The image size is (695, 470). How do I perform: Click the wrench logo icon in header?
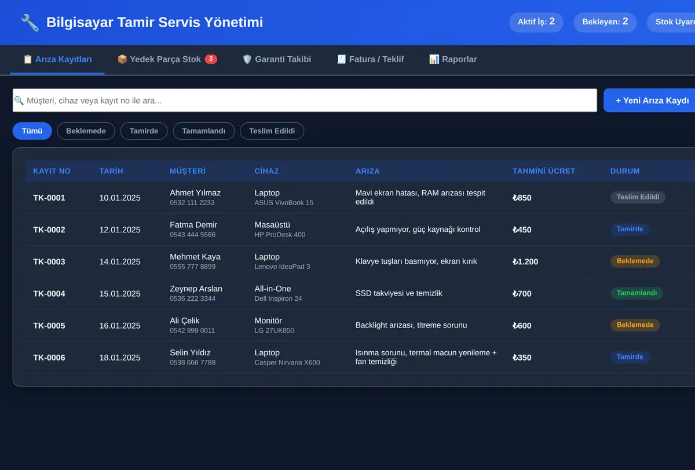30,23
